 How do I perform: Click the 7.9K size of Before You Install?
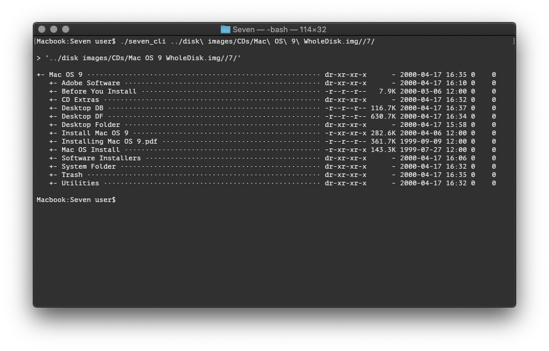tap(387, 91)
